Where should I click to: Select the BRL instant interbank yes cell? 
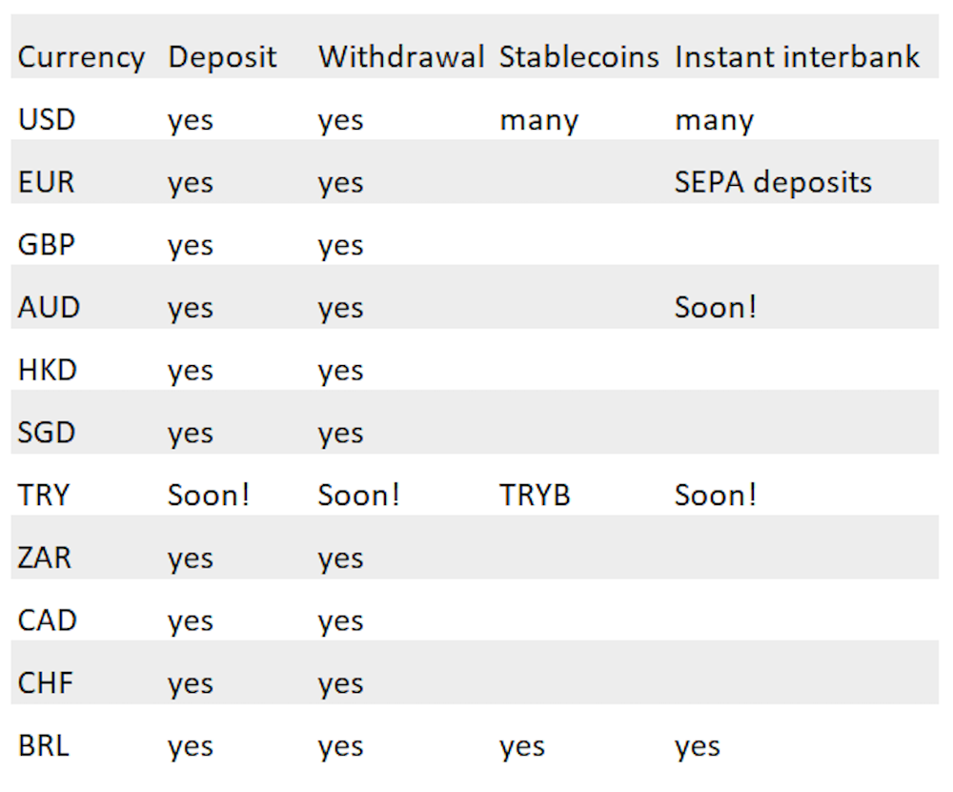698,747
